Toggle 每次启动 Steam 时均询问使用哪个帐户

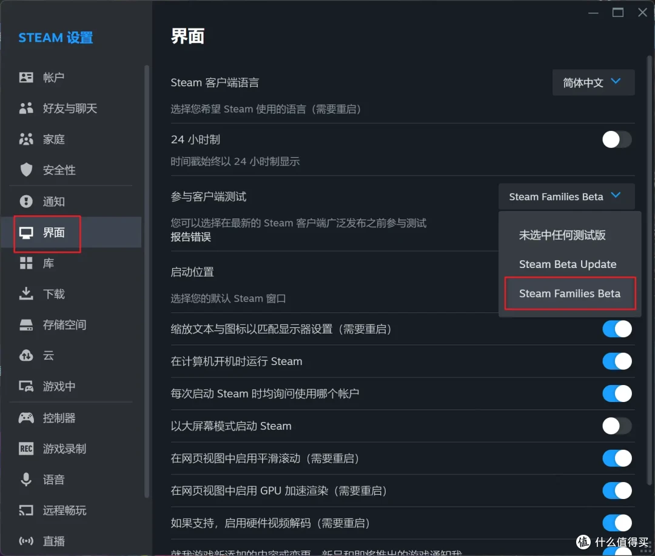[x=617, y=394]
